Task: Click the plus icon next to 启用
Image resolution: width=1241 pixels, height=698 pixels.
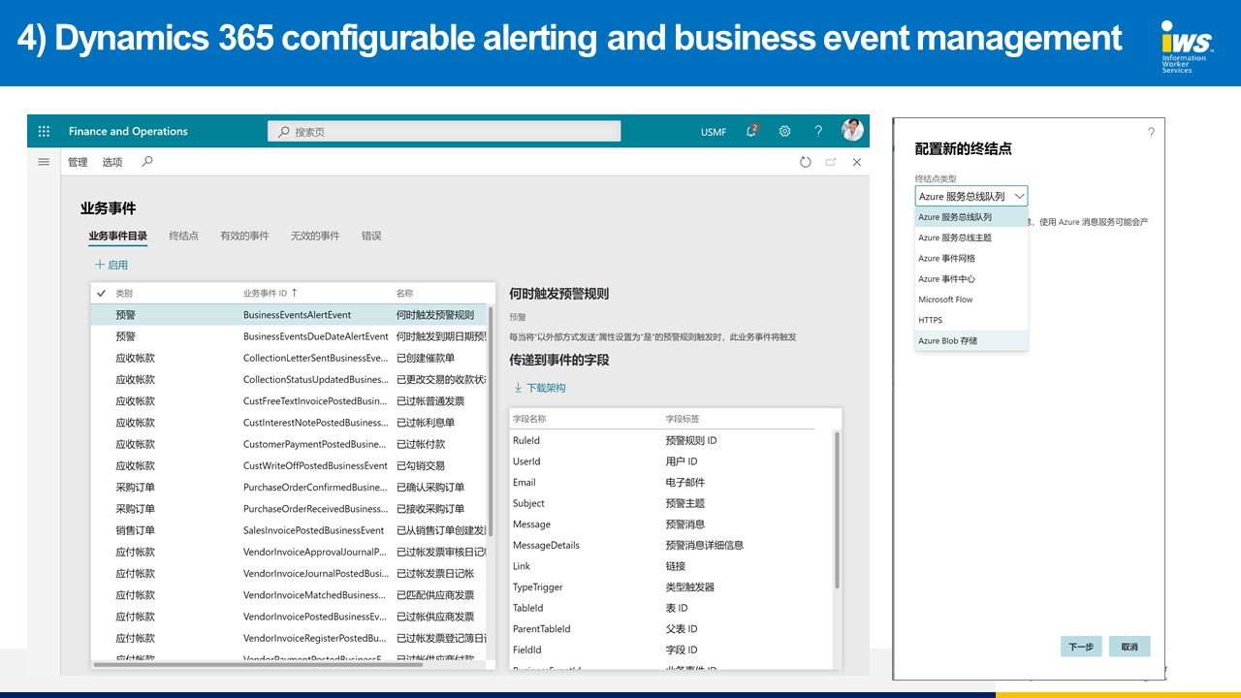Action: (100, 265)
